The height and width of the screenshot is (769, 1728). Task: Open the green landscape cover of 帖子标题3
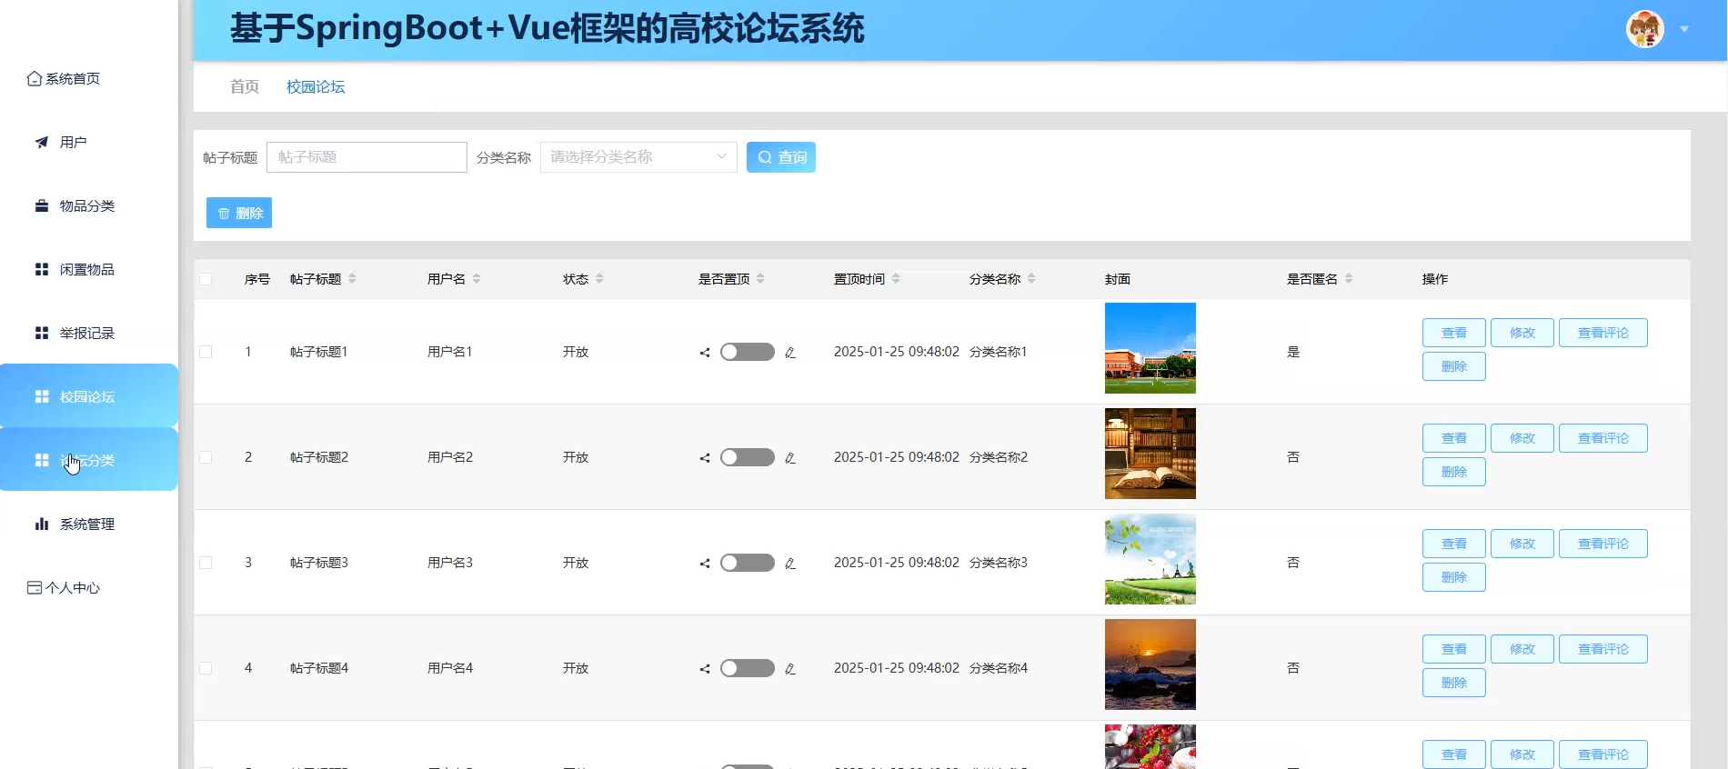pos(1150,559)
